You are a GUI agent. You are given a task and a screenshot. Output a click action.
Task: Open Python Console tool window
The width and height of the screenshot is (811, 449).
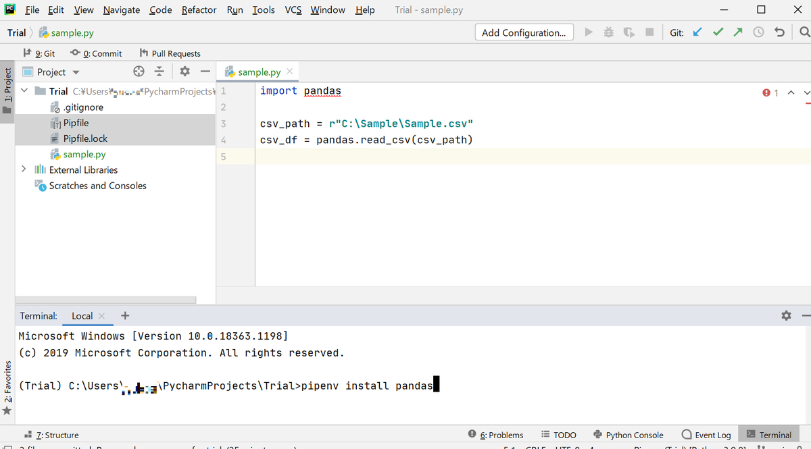[629, 435]
